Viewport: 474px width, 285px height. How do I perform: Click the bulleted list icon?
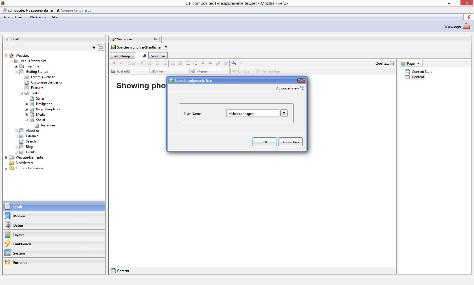(188, 63)
